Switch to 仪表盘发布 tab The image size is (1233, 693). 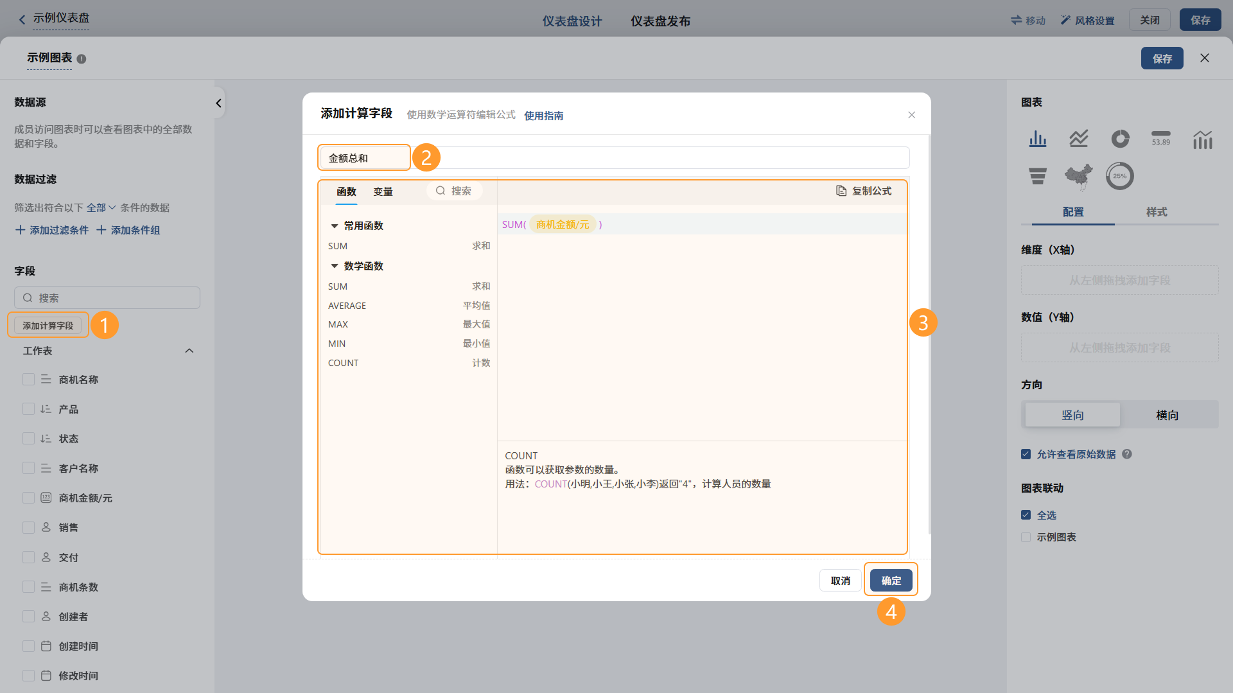click(660, 21)
